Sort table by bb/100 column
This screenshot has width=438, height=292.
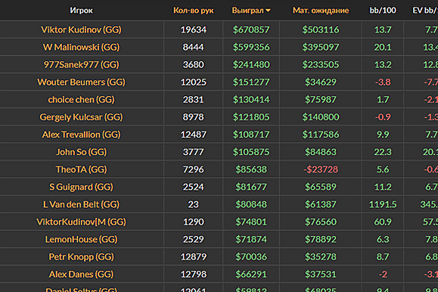point(383,11)
